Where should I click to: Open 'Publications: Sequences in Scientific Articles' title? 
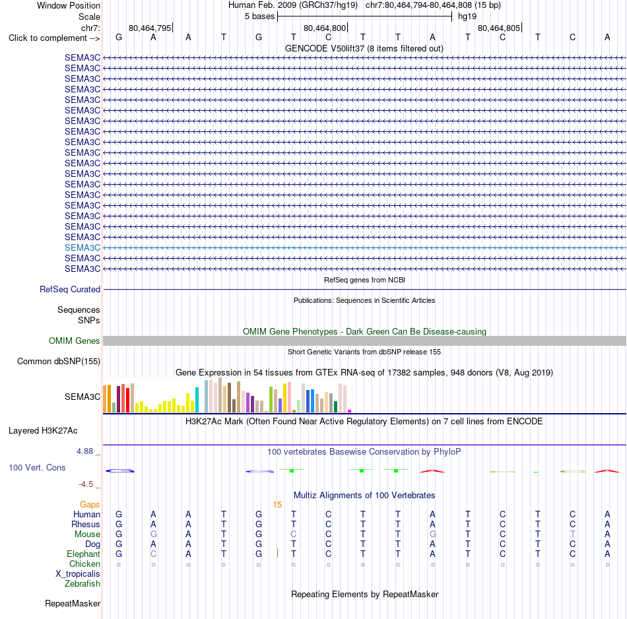click(364, 300)
